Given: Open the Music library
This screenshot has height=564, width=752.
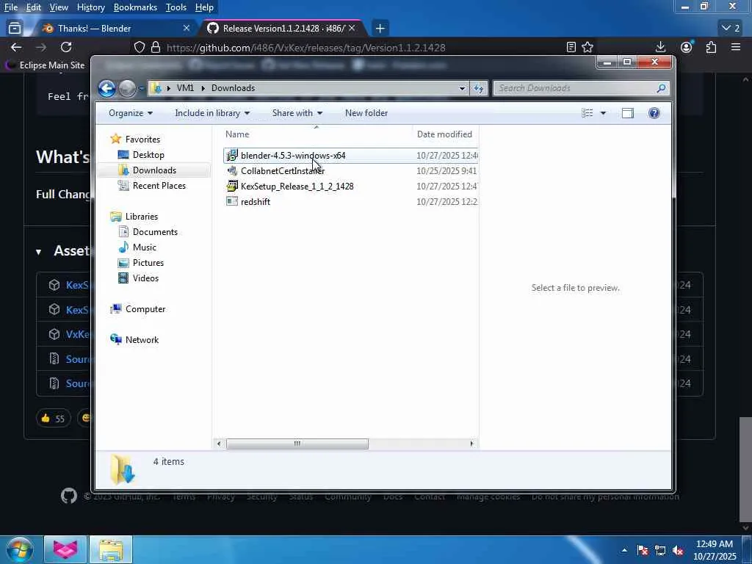Looking at the screenshot, I should (137, 247).
